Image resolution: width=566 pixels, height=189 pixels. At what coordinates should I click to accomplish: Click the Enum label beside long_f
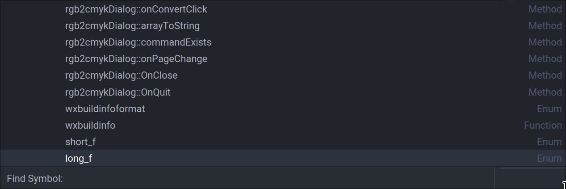549,158
